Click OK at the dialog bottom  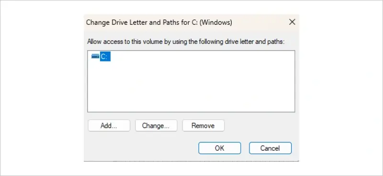[x=220, y=148]
